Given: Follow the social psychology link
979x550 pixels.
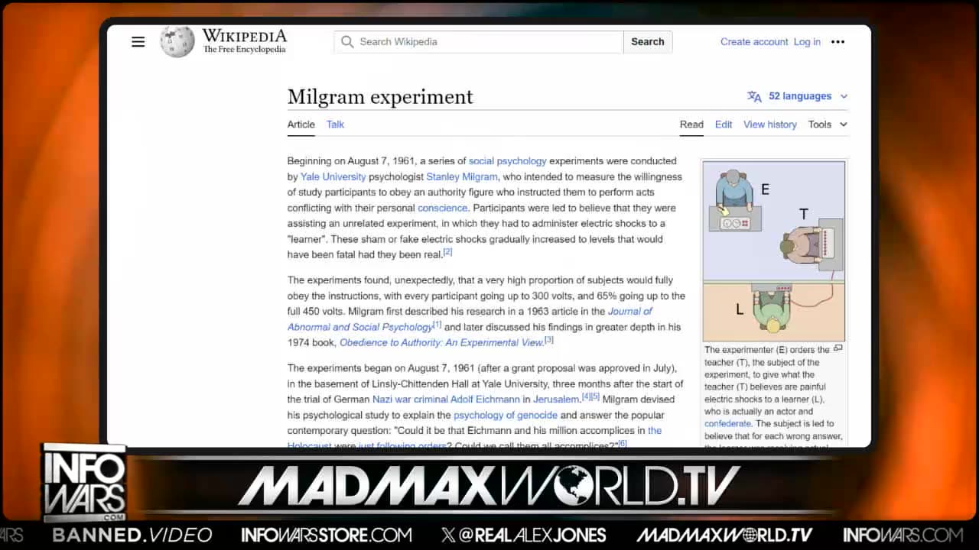Looking at the screenshot, I should pyautogui.click(x=507, y=161).
